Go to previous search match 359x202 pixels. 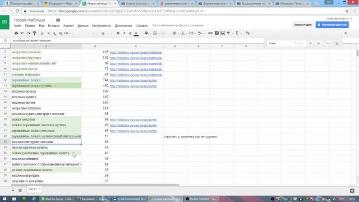coord(310,44)
